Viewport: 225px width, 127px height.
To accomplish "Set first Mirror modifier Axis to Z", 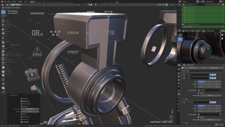I will [x=217, y=81].
